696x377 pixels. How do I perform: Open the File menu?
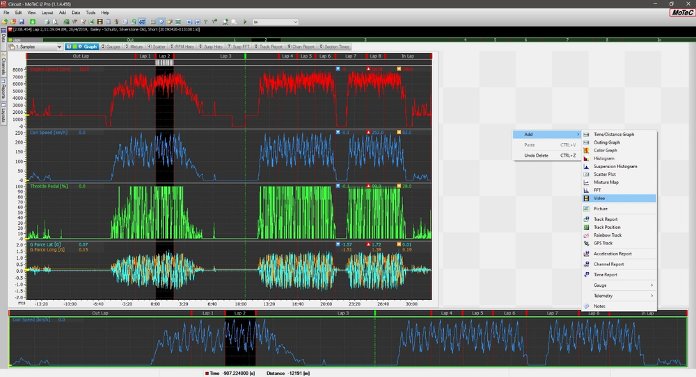tap(6, 13)
